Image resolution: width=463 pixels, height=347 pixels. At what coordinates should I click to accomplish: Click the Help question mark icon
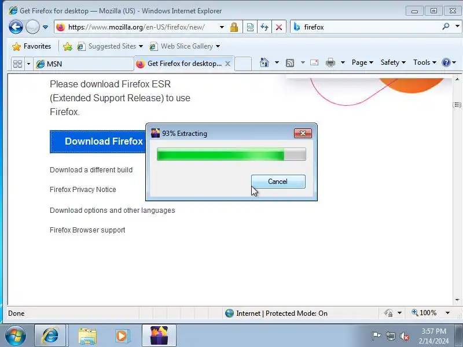click(446, 62)
